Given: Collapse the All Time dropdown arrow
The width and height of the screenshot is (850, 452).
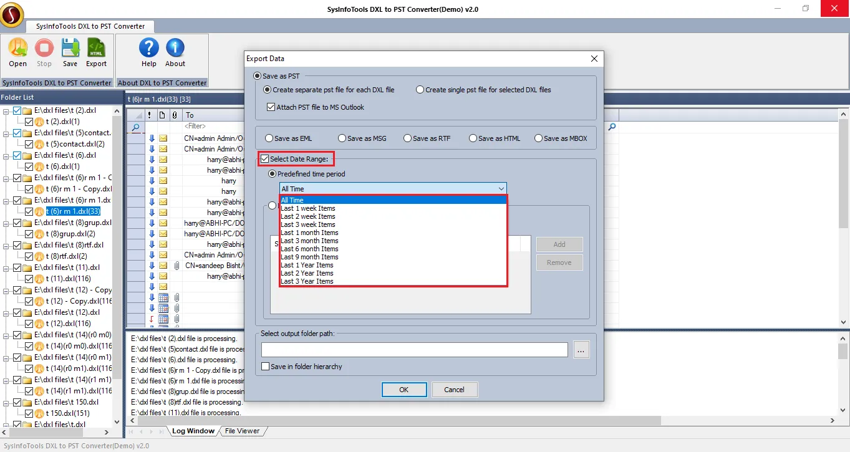Looking at the screenshot, I should coord(501,188).
